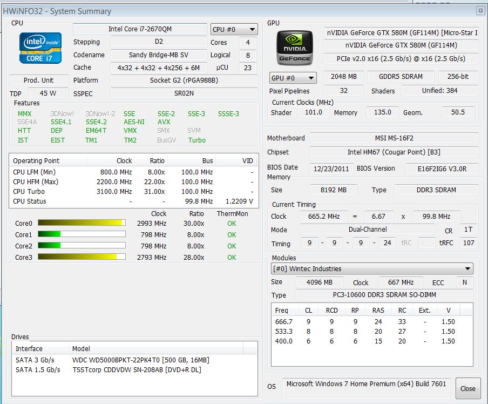Click the PC3-10600 DDR3 SDRAM SO-DIMM field
The height and width of the screenshot is (404, 488).
point(385,295)
